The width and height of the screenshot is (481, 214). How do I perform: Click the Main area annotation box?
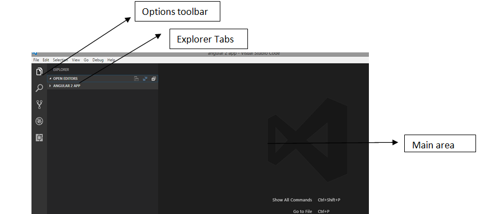point(440,143)
